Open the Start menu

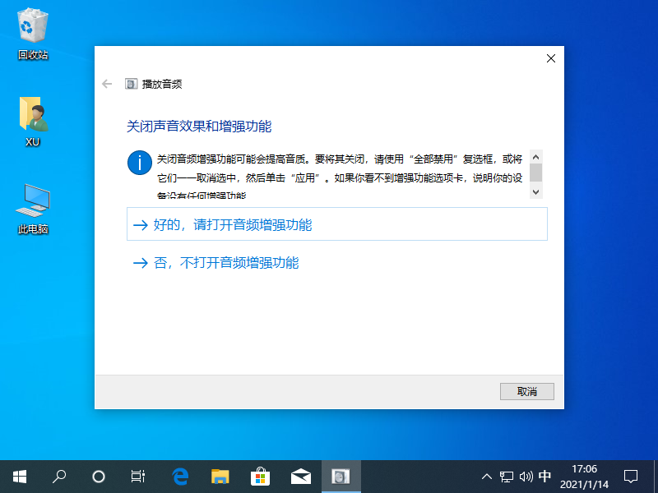[19, 477]
